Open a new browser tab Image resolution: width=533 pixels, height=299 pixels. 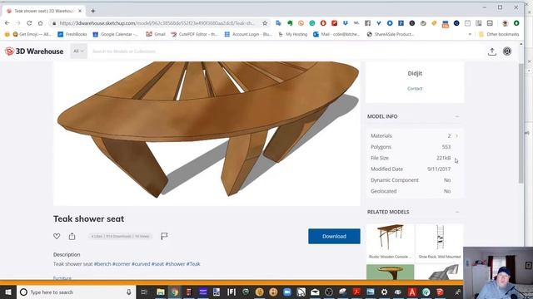[92, 11]
